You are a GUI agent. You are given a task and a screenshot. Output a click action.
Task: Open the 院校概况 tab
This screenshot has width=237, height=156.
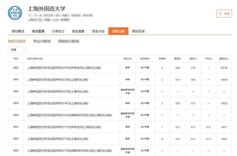[18, 31]
